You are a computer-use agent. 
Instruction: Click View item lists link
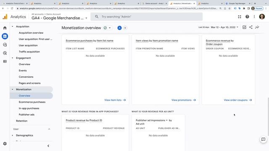[x=115, y=100]
